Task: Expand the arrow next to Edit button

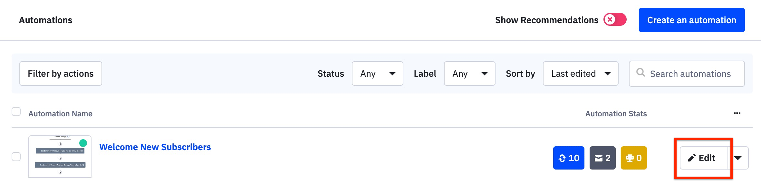Action: pos(738,158)
